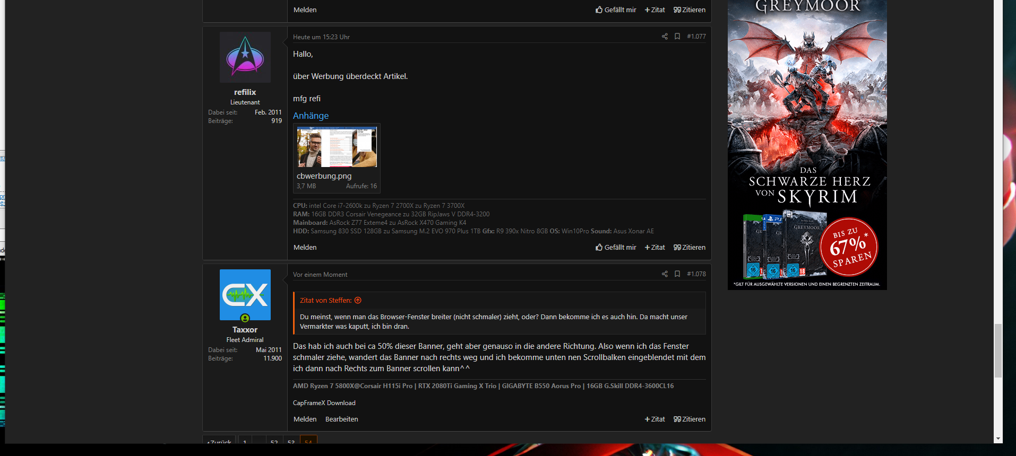Like refilix's post with Gefällt mir
The width and height of the screenshot is (1016, 456).
click(616, 248)
